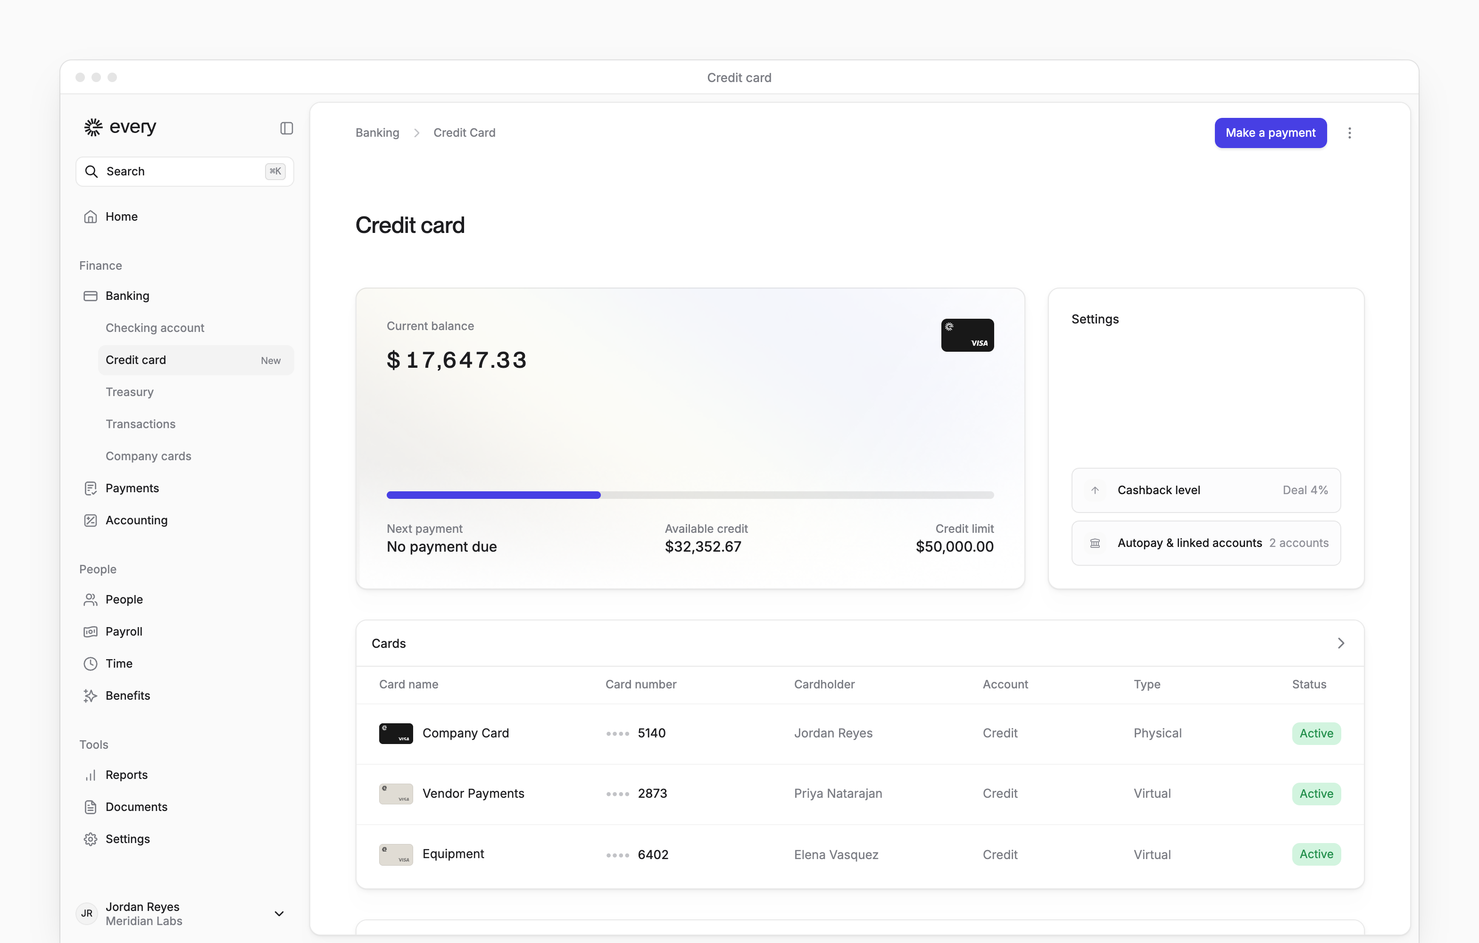Click the Autopay bank building icon
Viewport: 1479px width, 943px height.
[x=1095, y=543]
